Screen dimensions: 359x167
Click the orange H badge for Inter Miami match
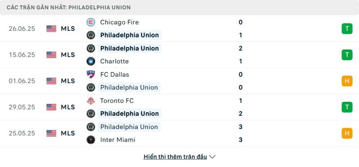coord(347,133)
